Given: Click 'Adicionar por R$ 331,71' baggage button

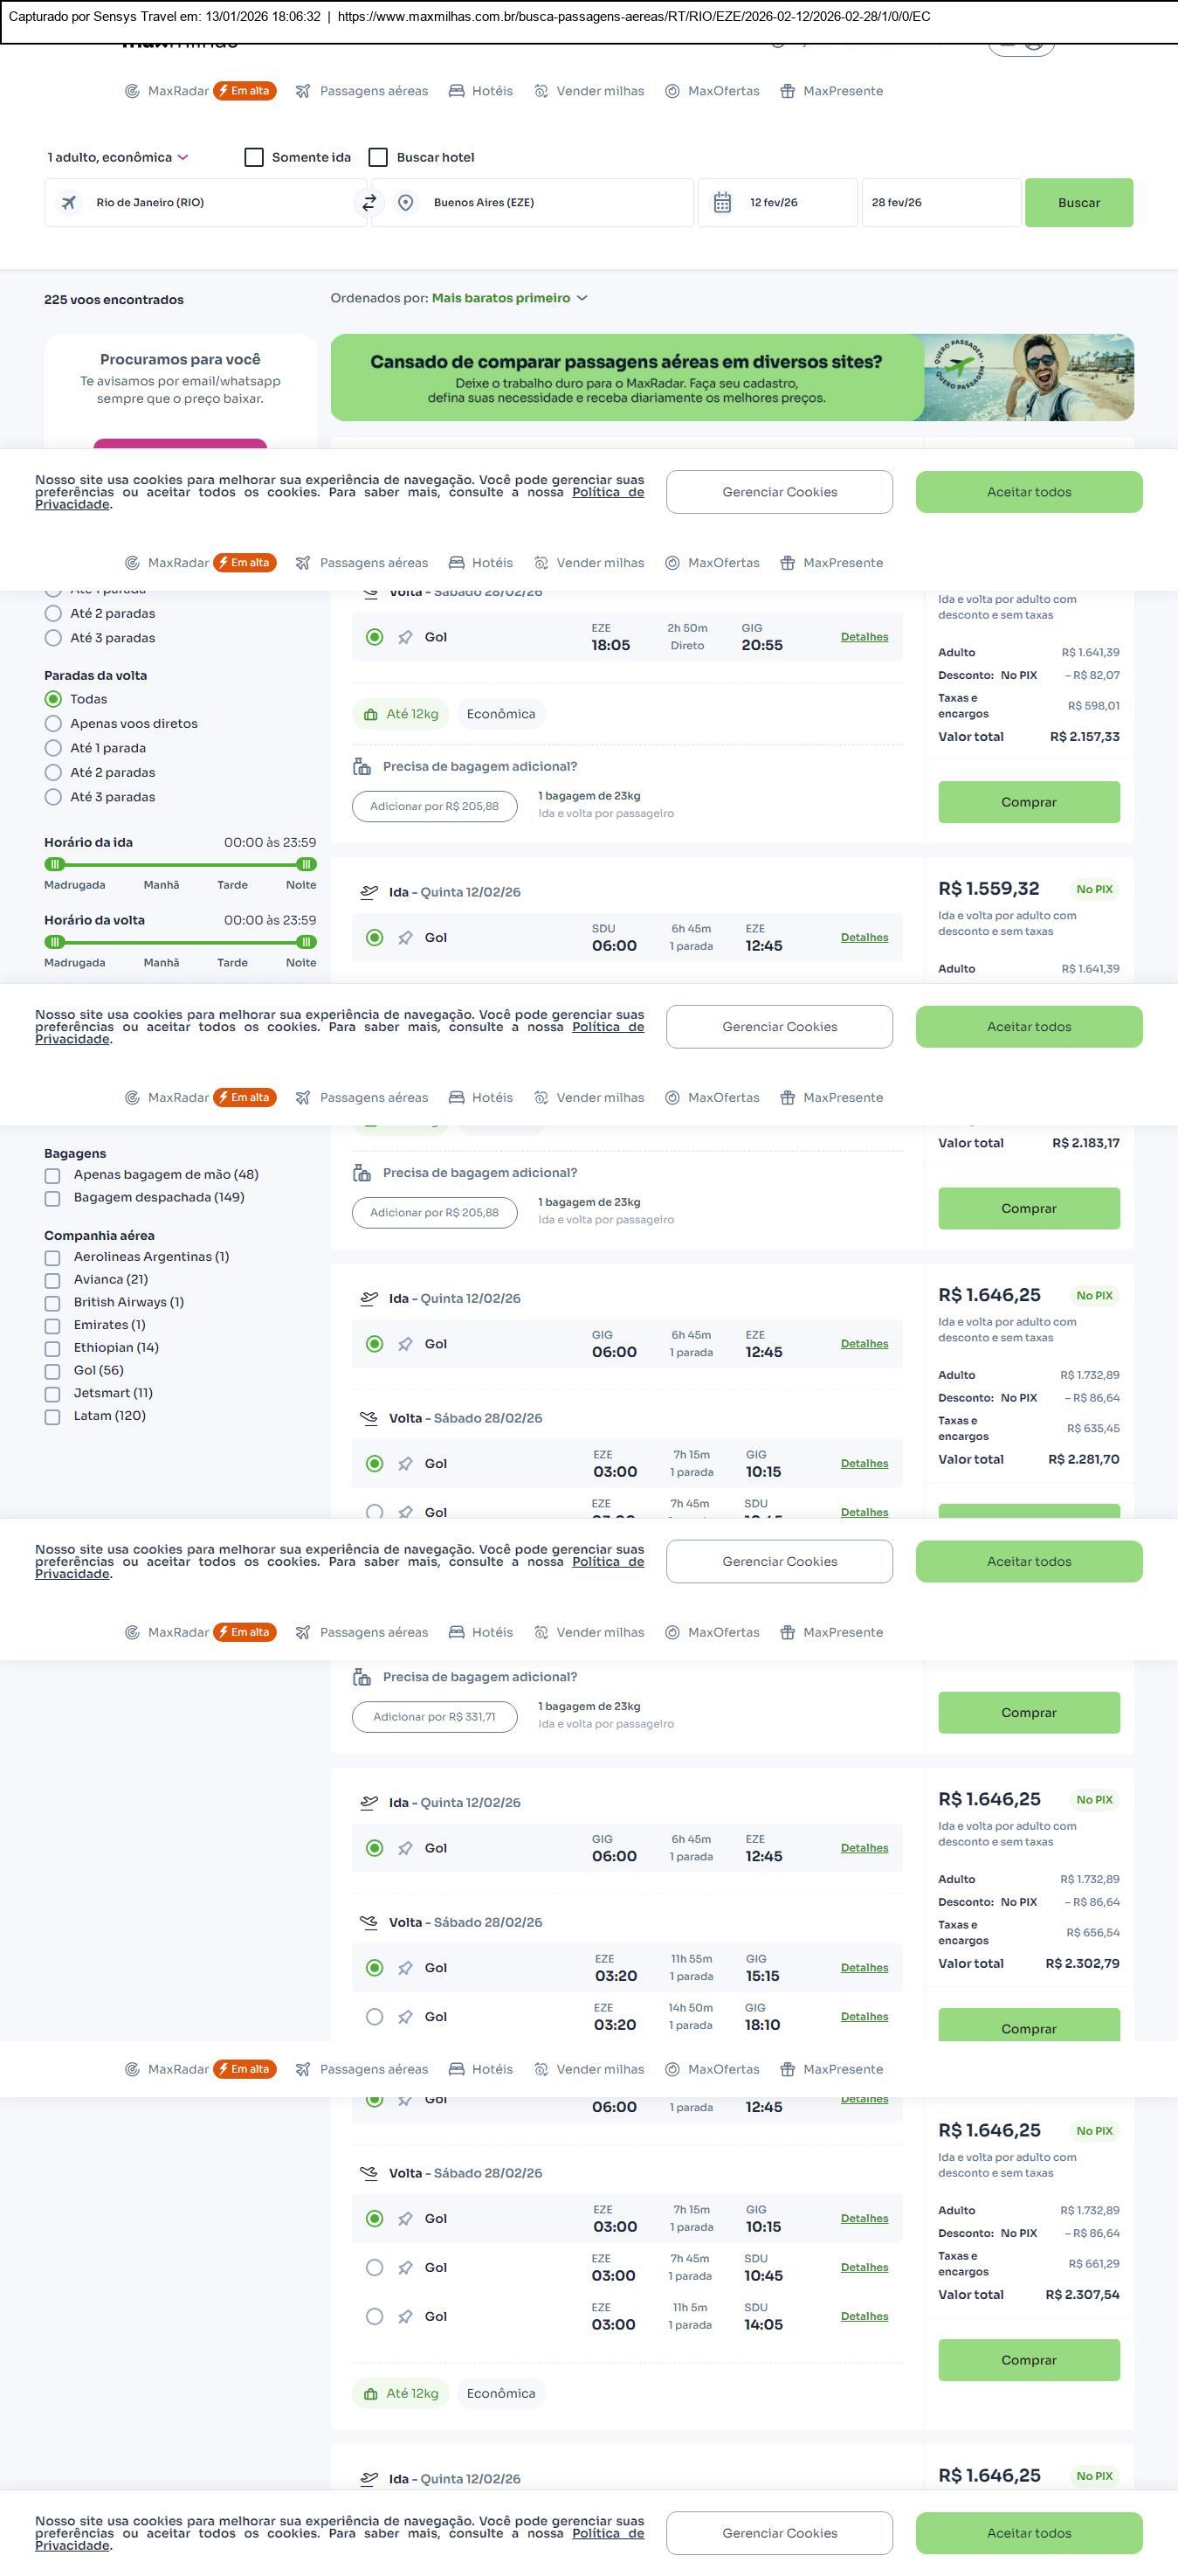Looking at the screenshot, I should pos(435,1717).
